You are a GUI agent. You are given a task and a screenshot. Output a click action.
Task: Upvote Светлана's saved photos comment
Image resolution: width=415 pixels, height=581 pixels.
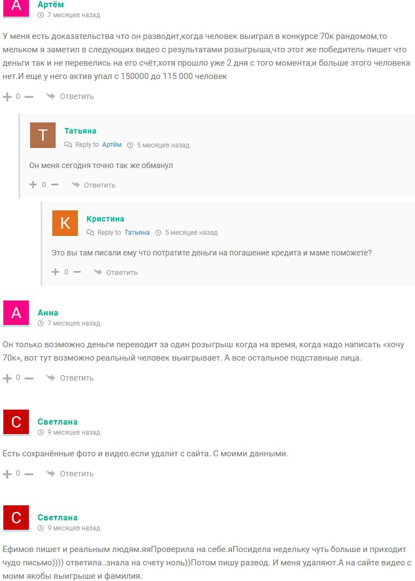pos(7,474)
